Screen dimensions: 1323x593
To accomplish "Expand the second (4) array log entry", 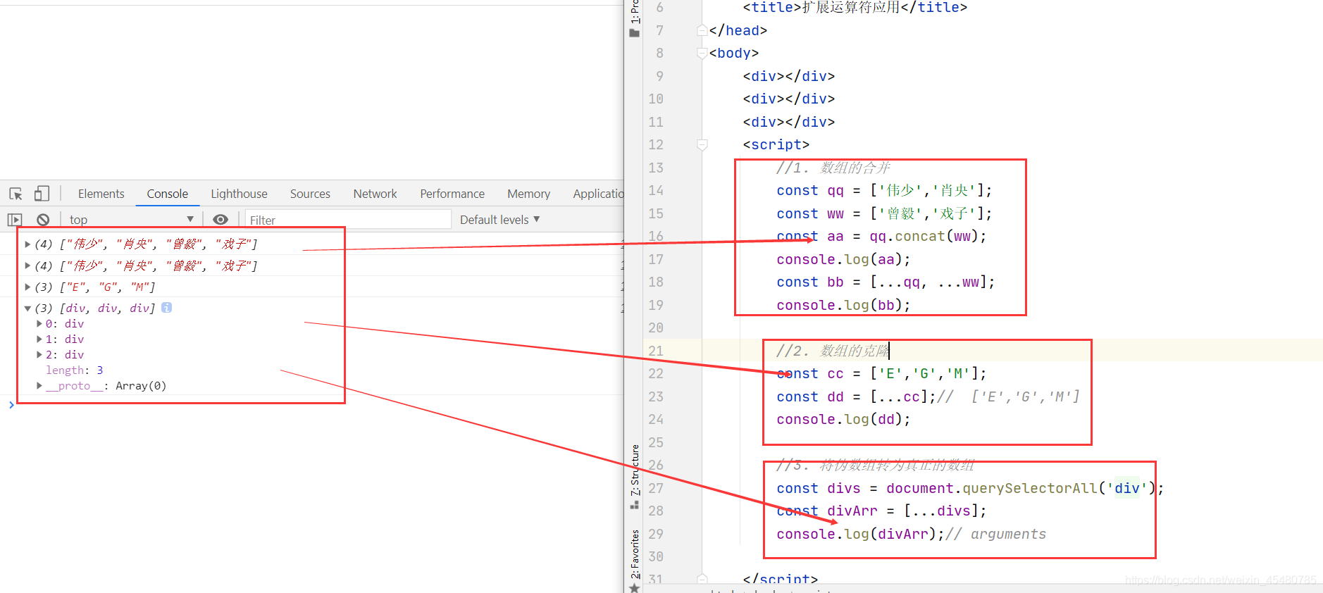I will click(x=27, y=266).
